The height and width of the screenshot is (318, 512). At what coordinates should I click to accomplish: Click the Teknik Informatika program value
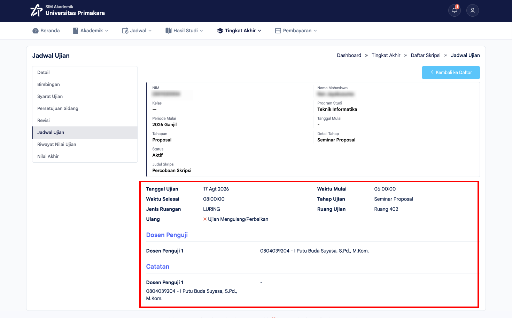pos(337,109)
